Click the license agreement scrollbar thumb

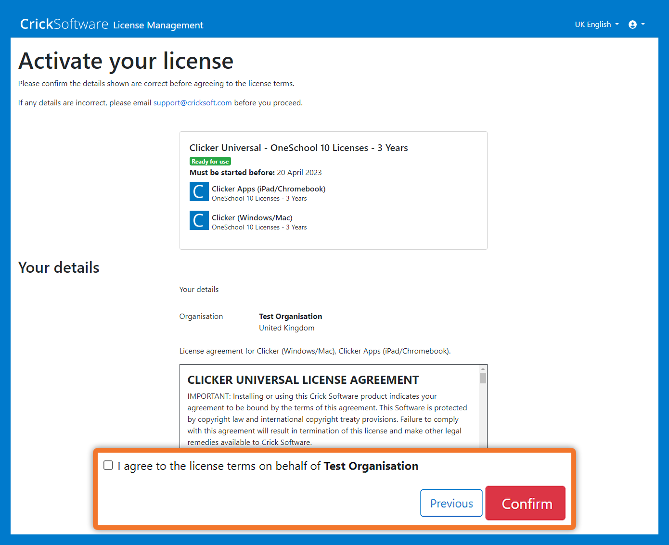tap(483, 378)
